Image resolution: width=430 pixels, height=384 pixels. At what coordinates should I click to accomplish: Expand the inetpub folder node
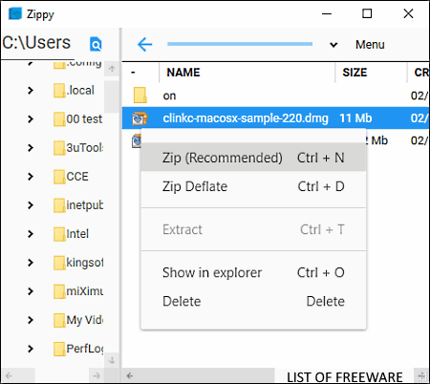click(x=31, y=205)
